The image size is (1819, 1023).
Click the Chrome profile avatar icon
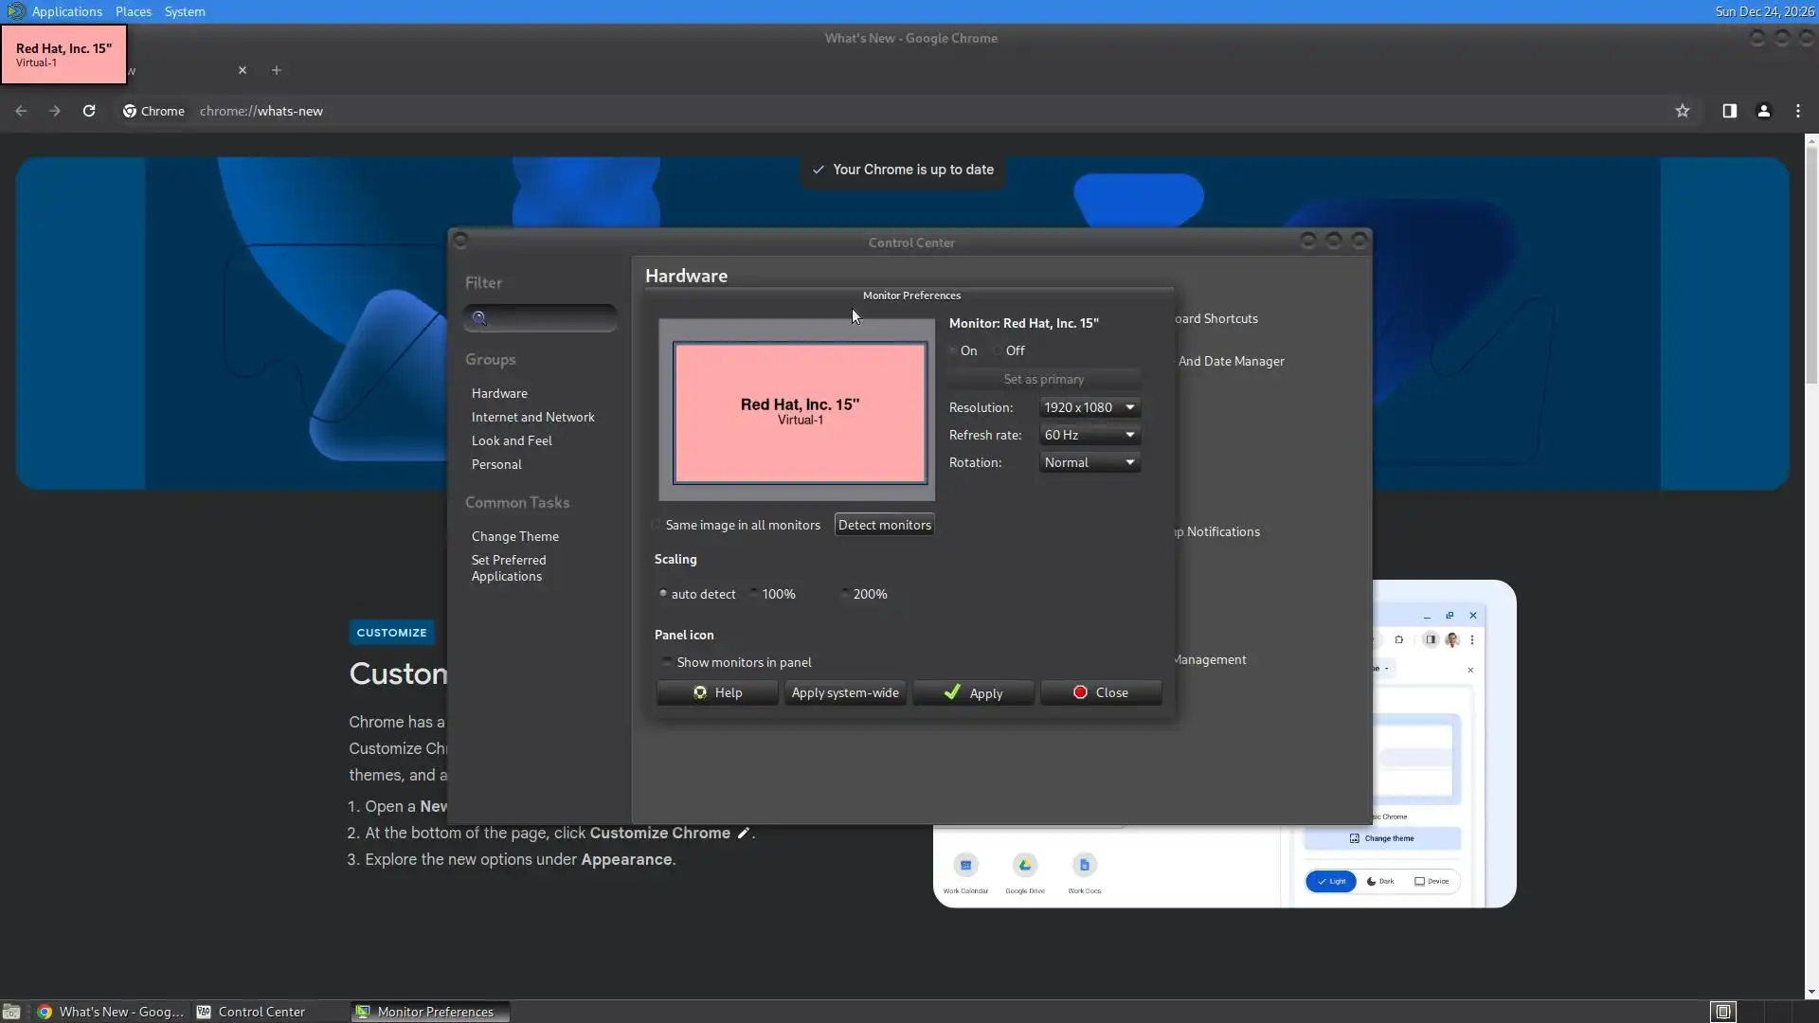pos(1763,111)
